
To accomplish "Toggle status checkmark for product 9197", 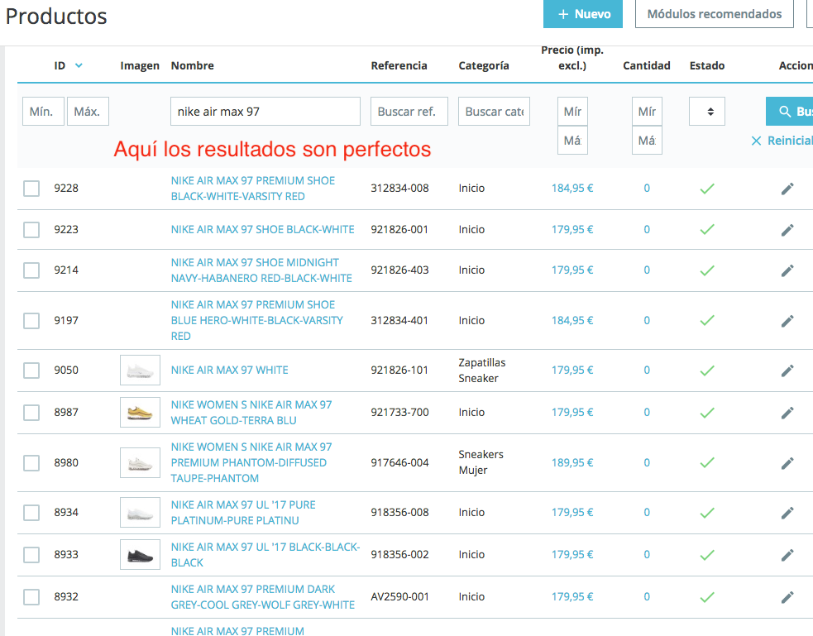I will pyautogui.click(x=707, y=321).
